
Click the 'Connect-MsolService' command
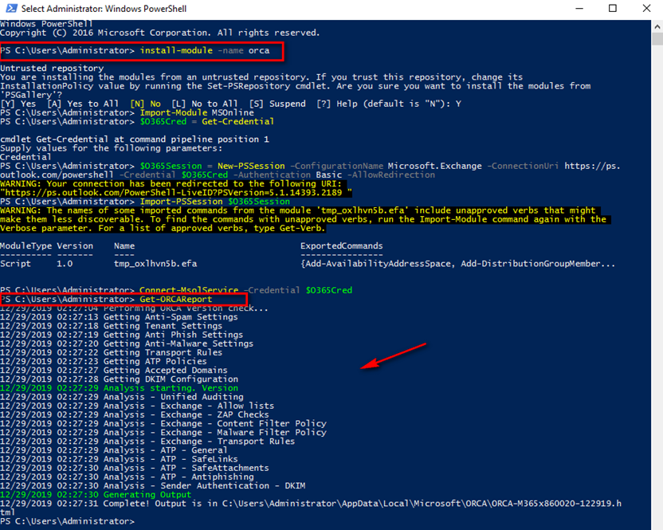pyautogui.click(x=189, y=290)
